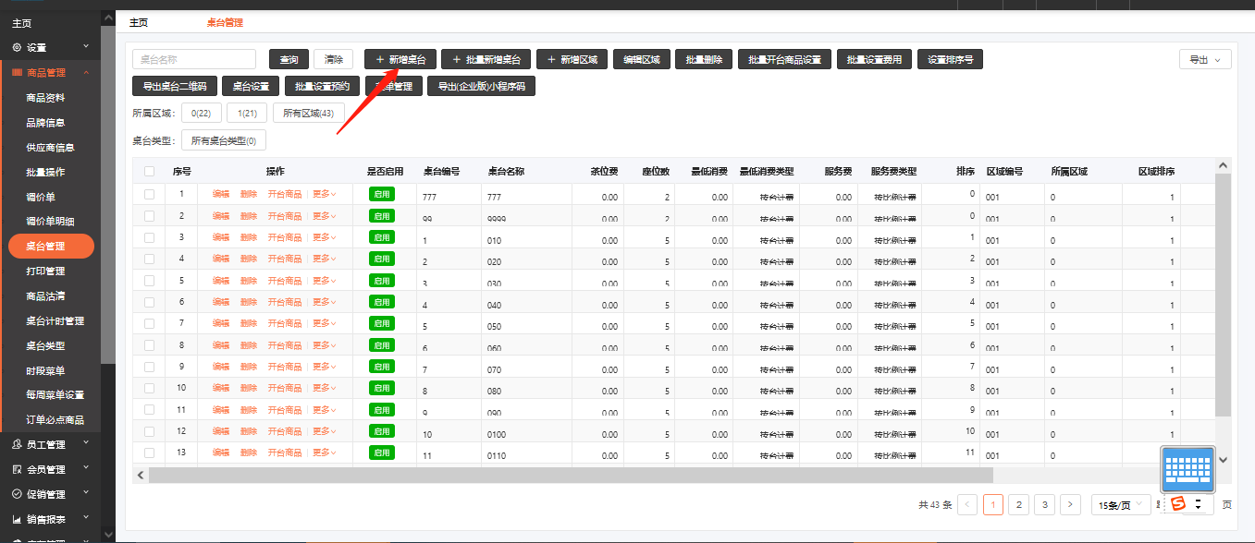Click the 新增区域 button
The image size is (1255, 543).
click(x=572, y=59)
